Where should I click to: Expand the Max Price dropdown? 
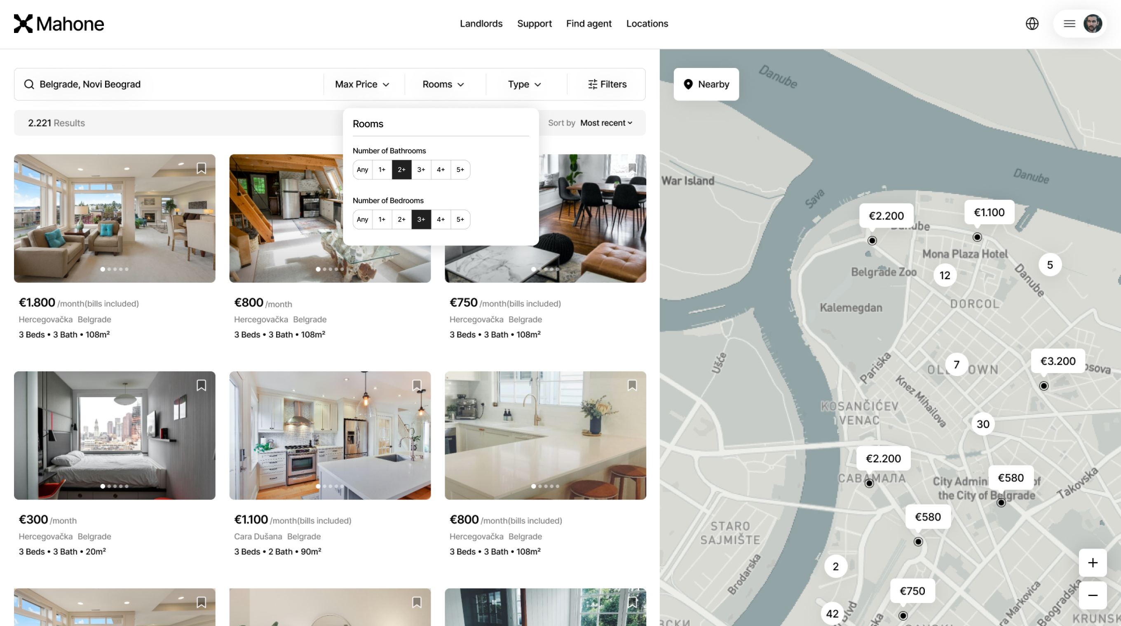[x=361, y=84]
